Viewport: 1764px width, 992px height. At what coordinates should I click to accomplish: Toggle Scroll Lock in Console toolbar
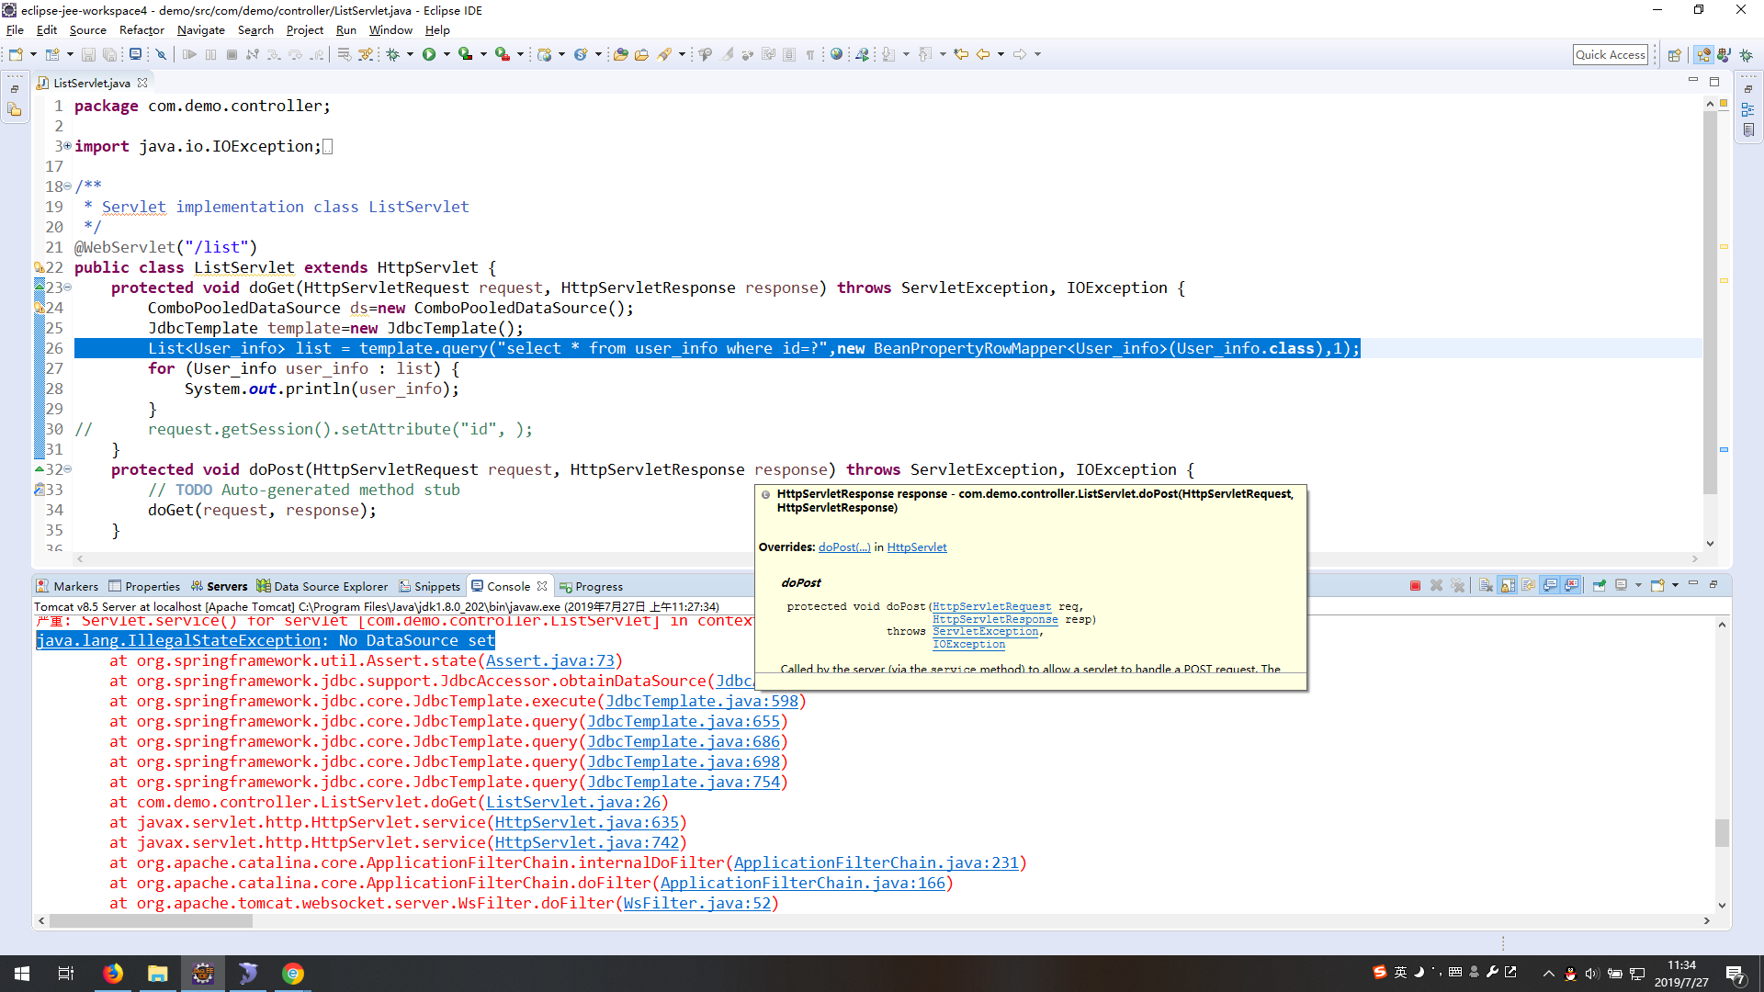[1508, 586]
